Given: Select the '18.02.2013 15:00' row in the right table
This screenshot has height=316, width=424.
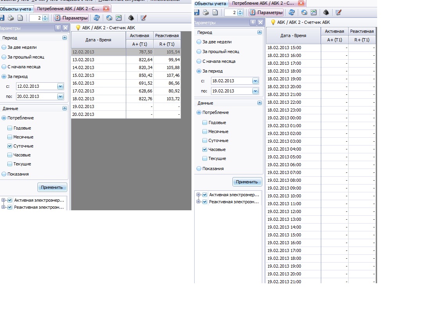Looking at the screenshot, I should [321, 48].
